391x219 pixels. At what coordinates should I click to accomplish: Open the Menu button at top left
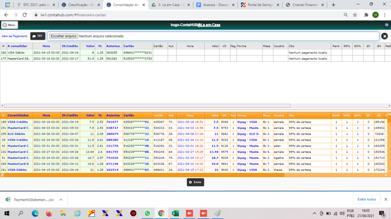point(9,25)
